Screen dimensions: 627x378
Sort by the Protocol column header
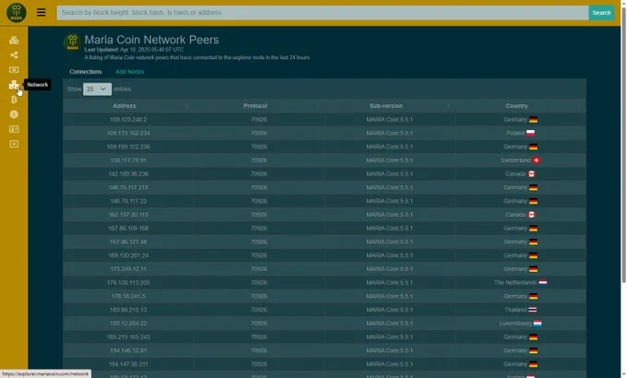click(x=255, y=106)
